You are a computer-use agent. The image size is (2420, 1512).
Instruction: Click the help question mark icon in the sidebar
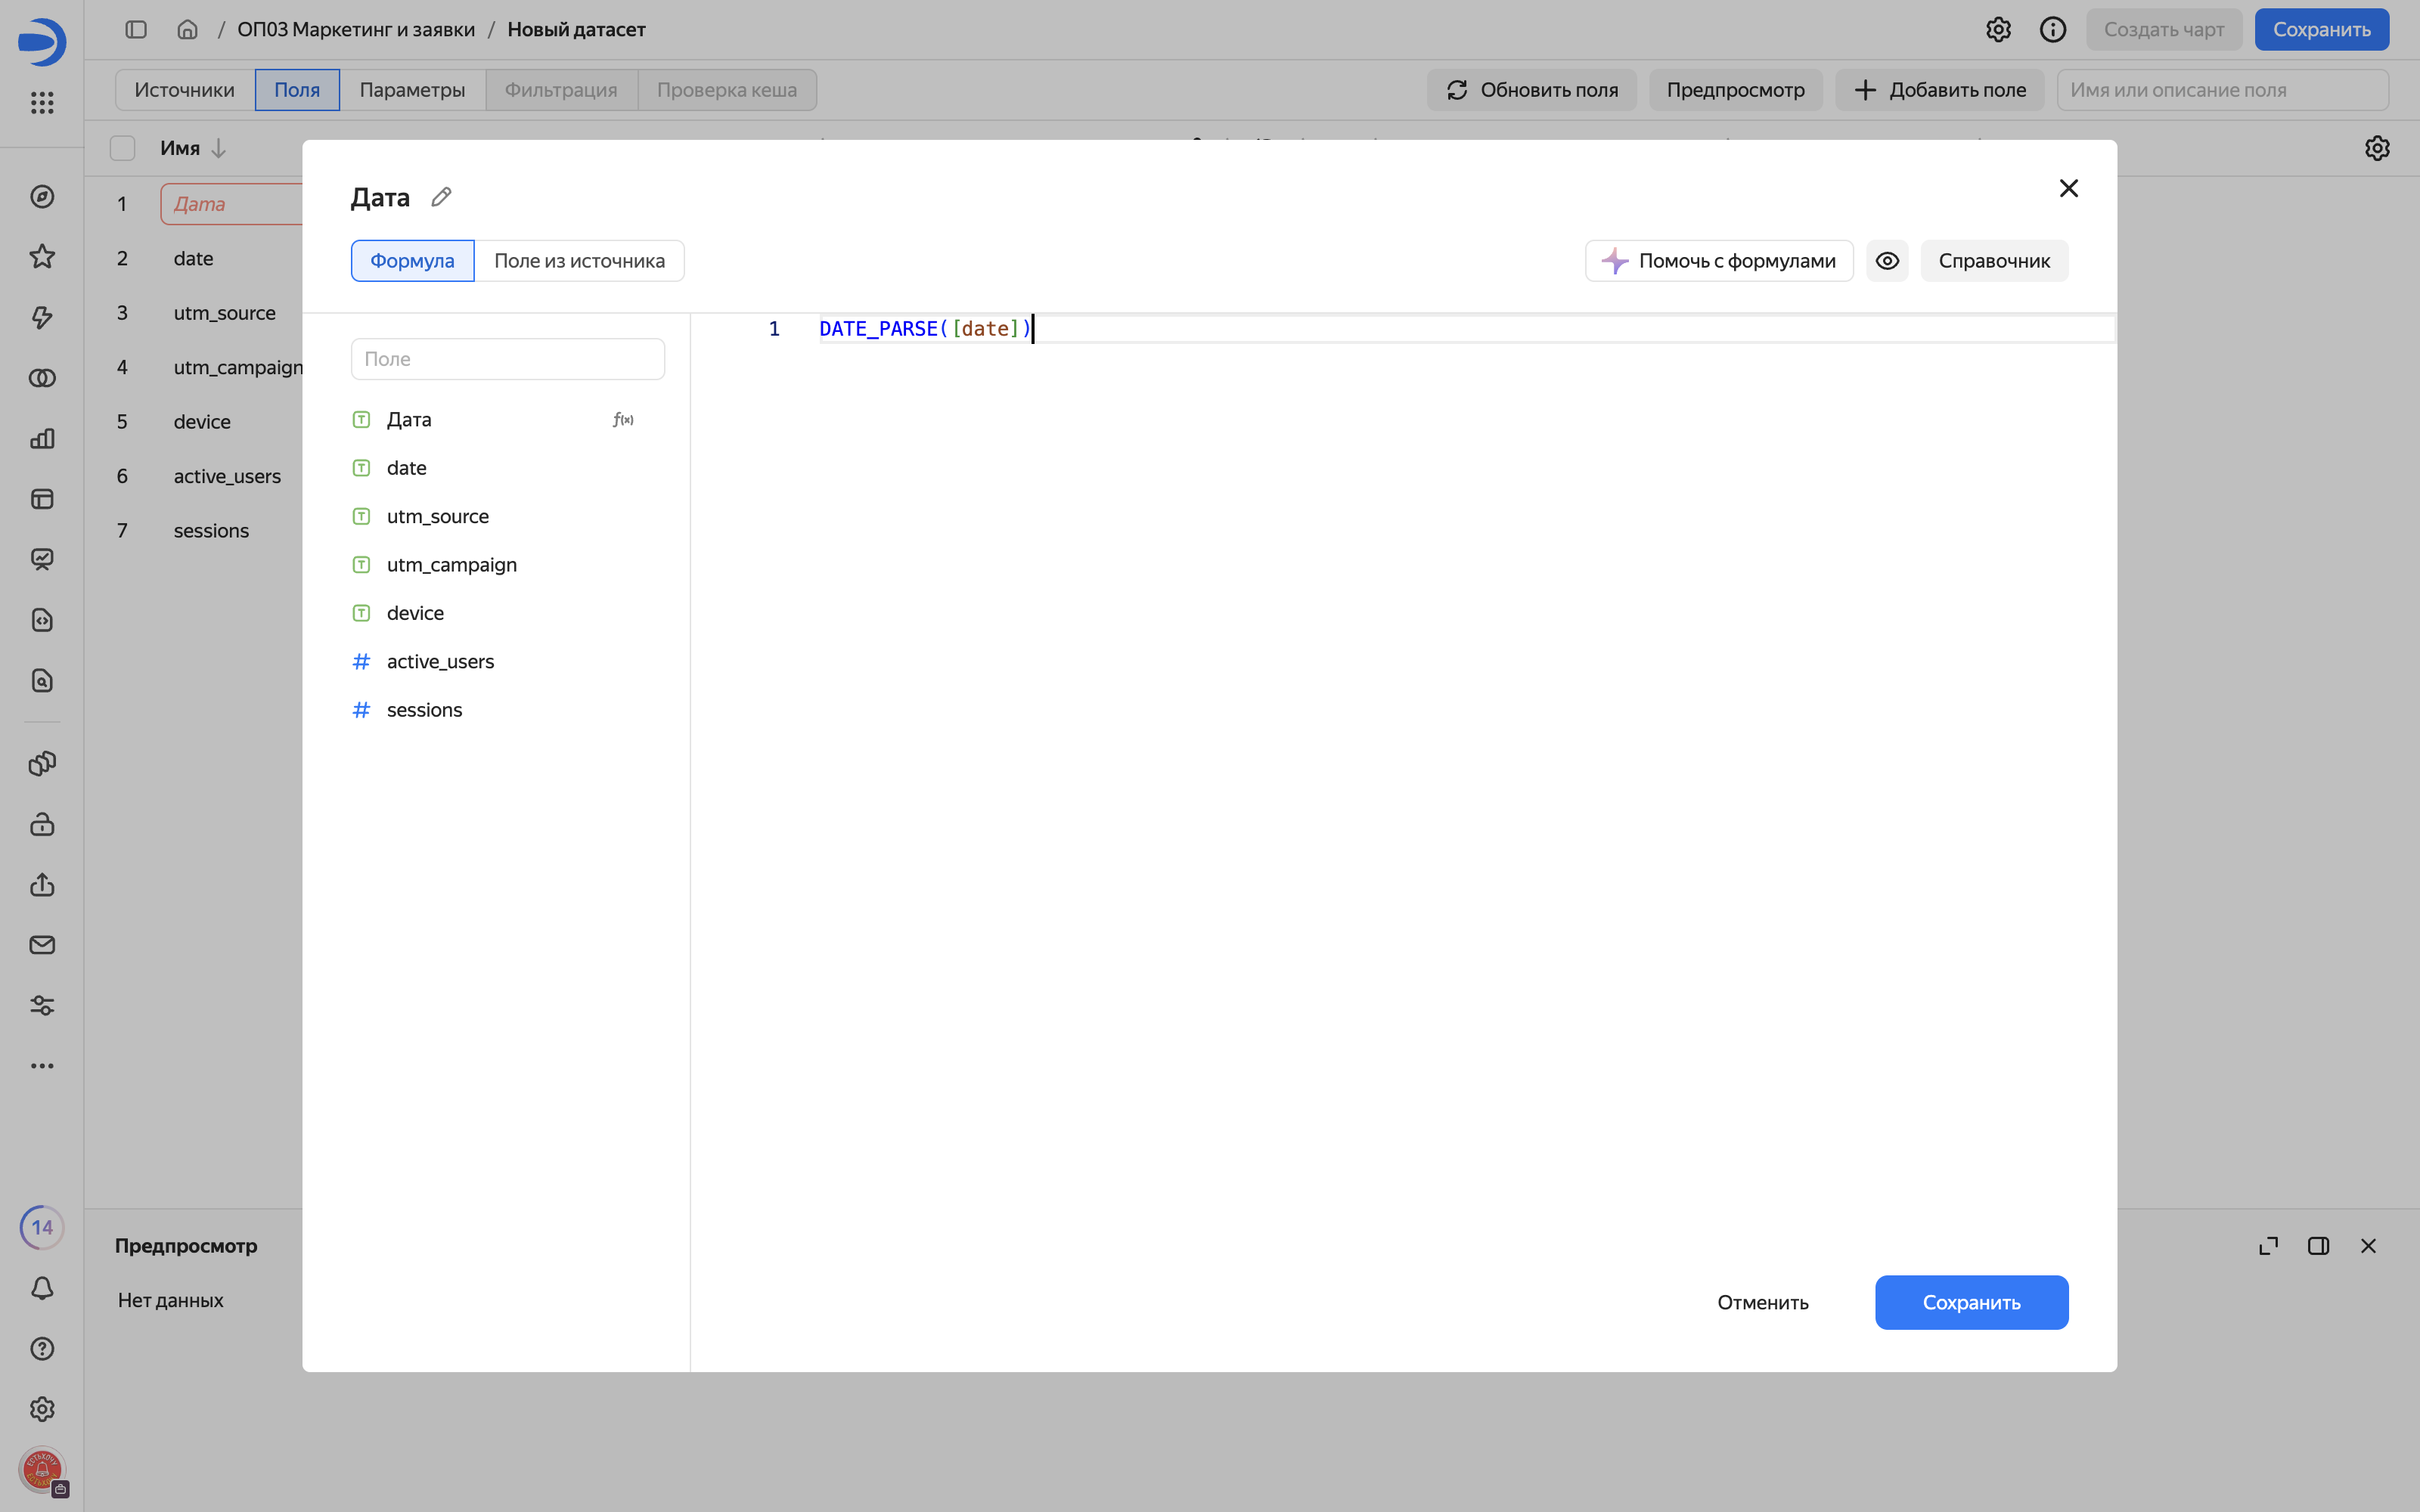click(x=42, y=1348)
